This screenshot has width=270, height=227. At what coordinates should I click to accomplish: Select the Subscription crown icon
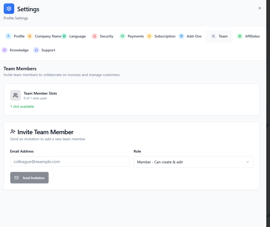coord(149,36)
